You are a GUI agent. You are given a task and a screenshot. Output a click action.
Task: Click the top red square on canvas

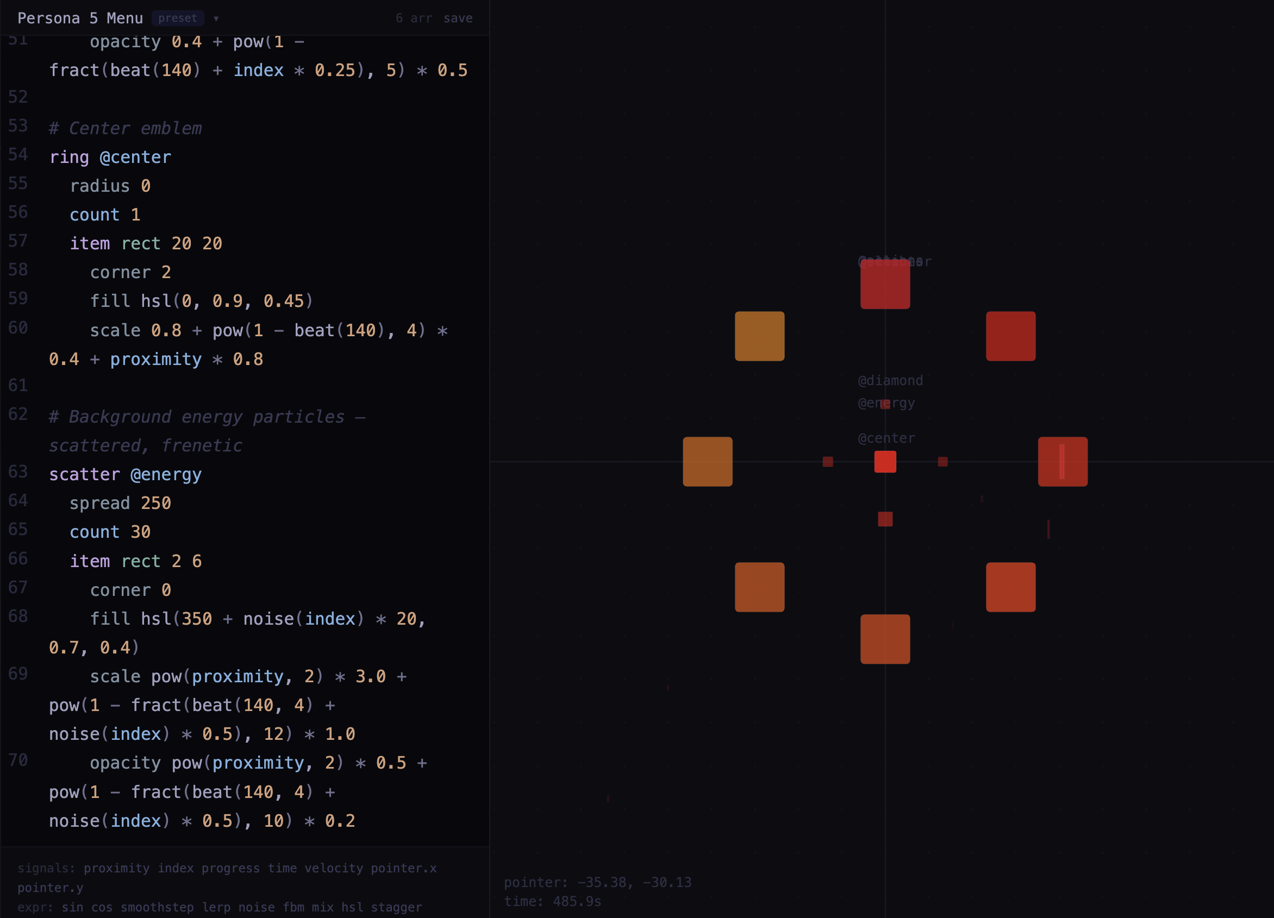tap(885, 285)
